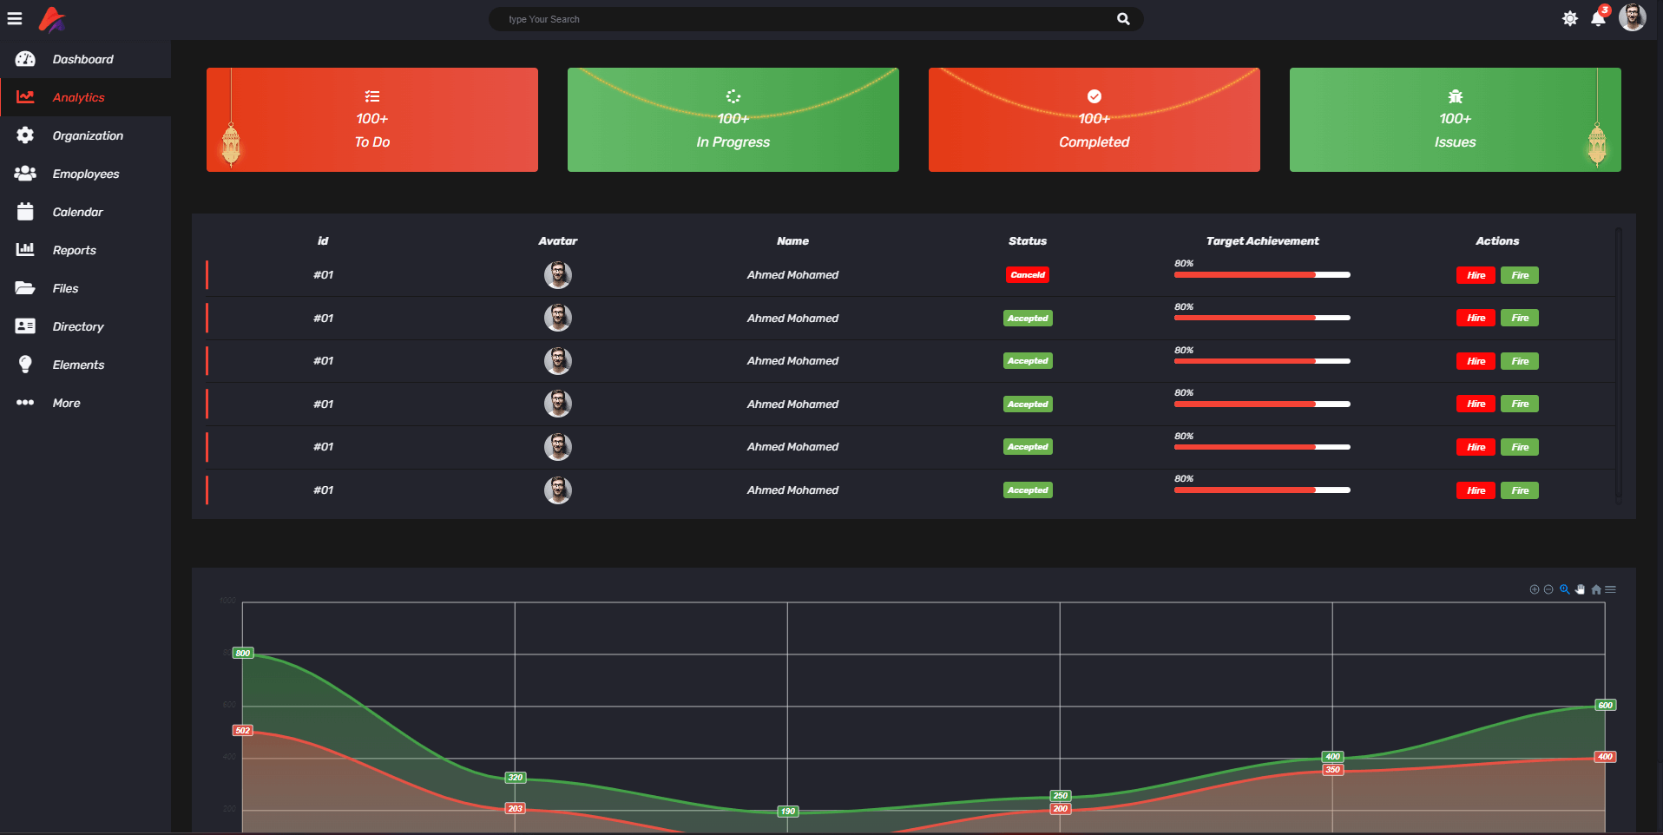The height and width of the screenshot is (835, 1663).
Task: Go to Reports in the sidebar
Action: tap(74, 250)
